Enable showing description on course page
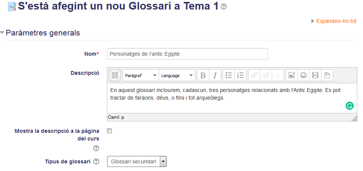Image resolution: width=363 pixels, height=171 pixels. coord(109,131)
